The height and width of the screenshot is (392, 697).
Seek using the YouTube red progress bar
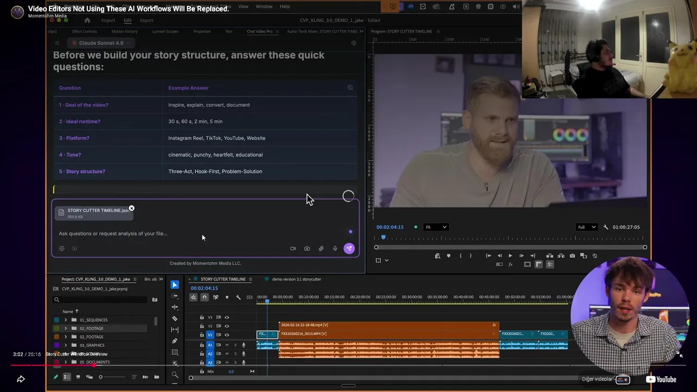coord(348,365)
